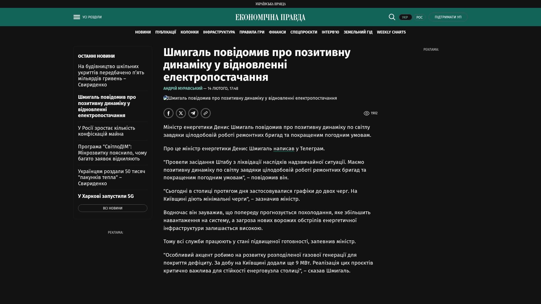The height and width of the screenshot is (304, 541).
Task: Click the search magnifier icon
Action: tap(392, 17)
